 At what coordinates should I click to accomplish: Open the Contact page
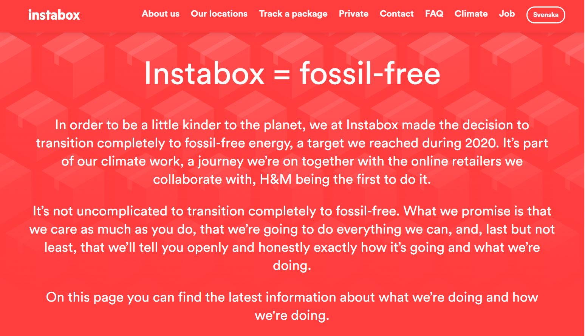(x=397, y=14)
